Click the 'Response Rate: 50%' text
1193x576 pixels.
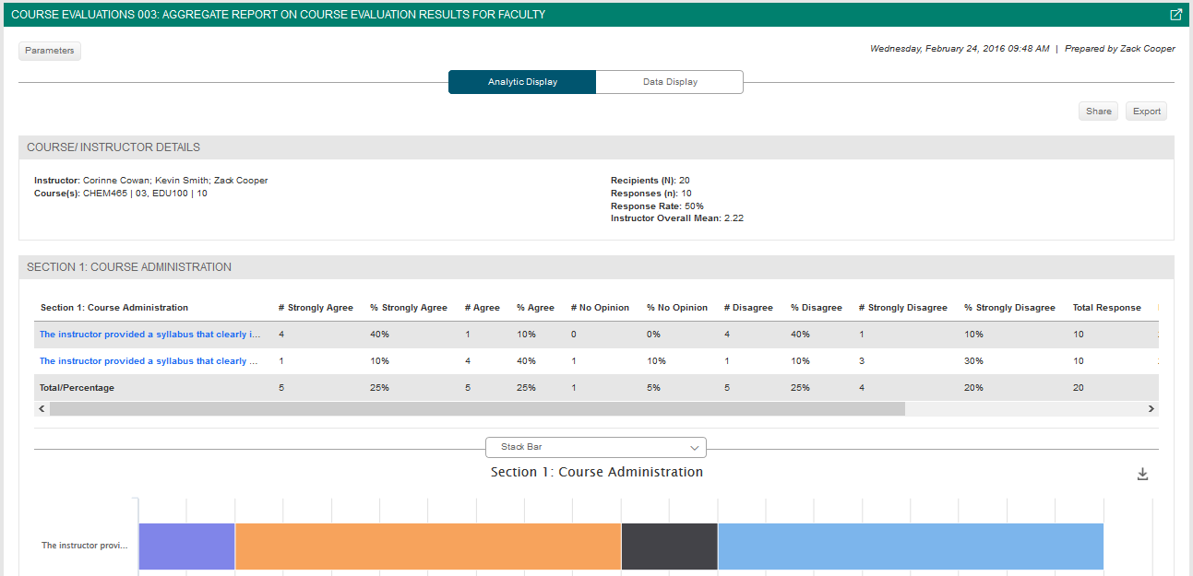click(657, 206)
